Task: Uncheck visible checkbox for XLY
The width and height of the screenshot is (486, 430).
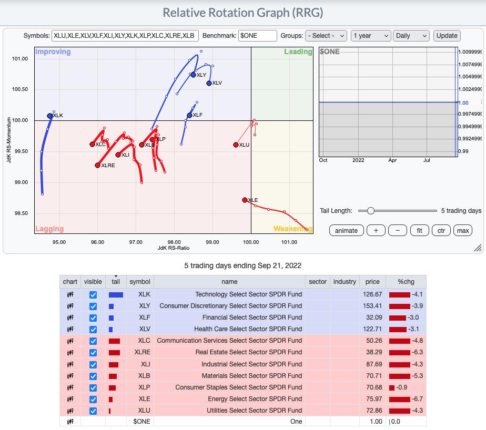Action: click(93, 306)
